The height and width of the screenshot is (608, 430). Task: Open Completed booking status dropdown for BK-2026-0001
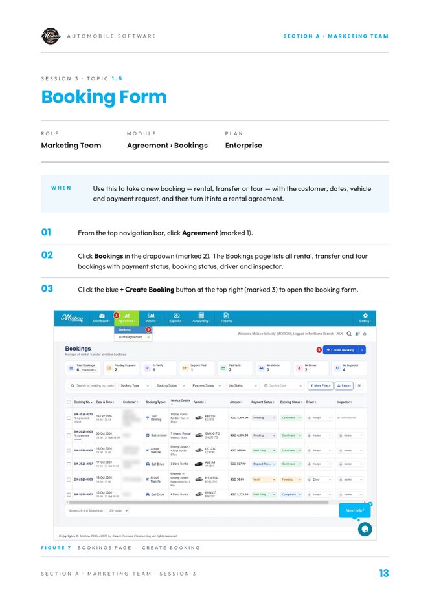pyautogui.click(x=291, y=494)
